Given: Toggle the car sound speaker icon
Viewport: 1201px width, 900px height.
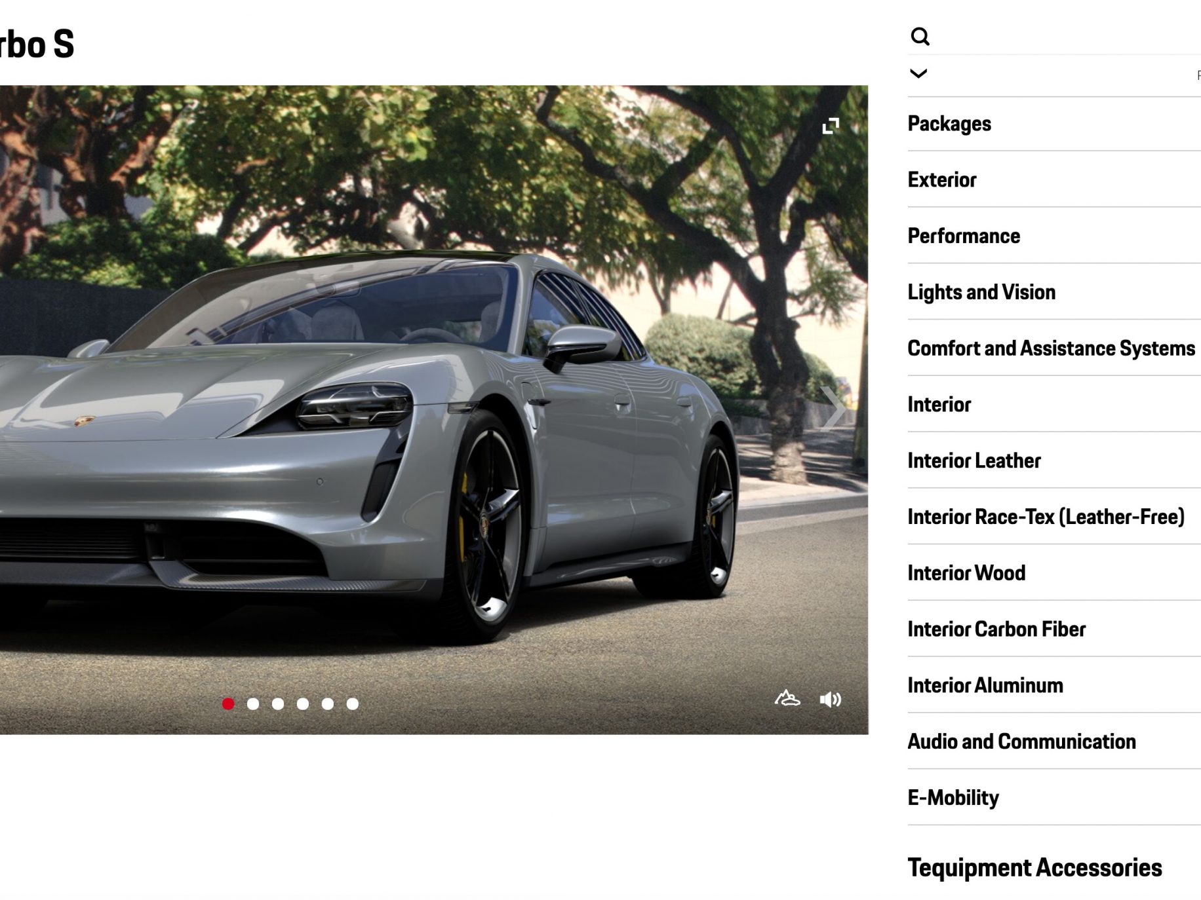Looking at the screenshot, I should 830,700.
